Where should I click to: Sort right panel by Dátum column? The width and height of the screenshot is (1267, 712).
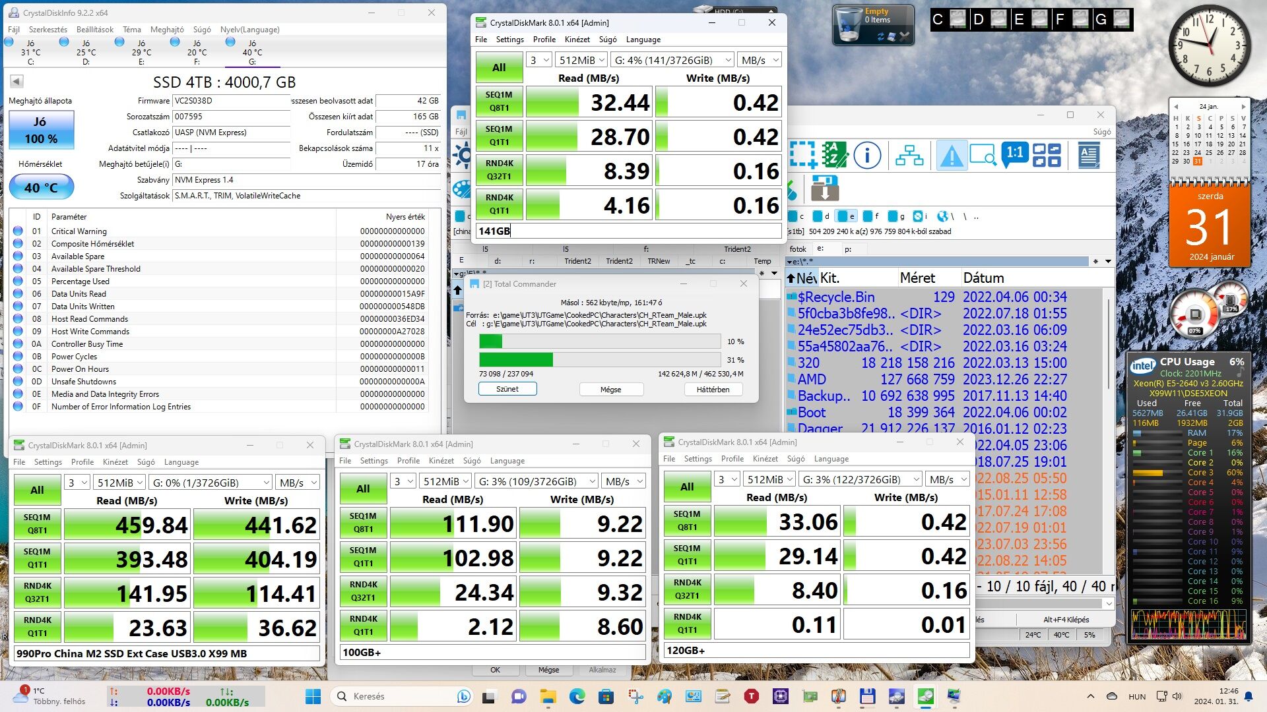(983, 278)
